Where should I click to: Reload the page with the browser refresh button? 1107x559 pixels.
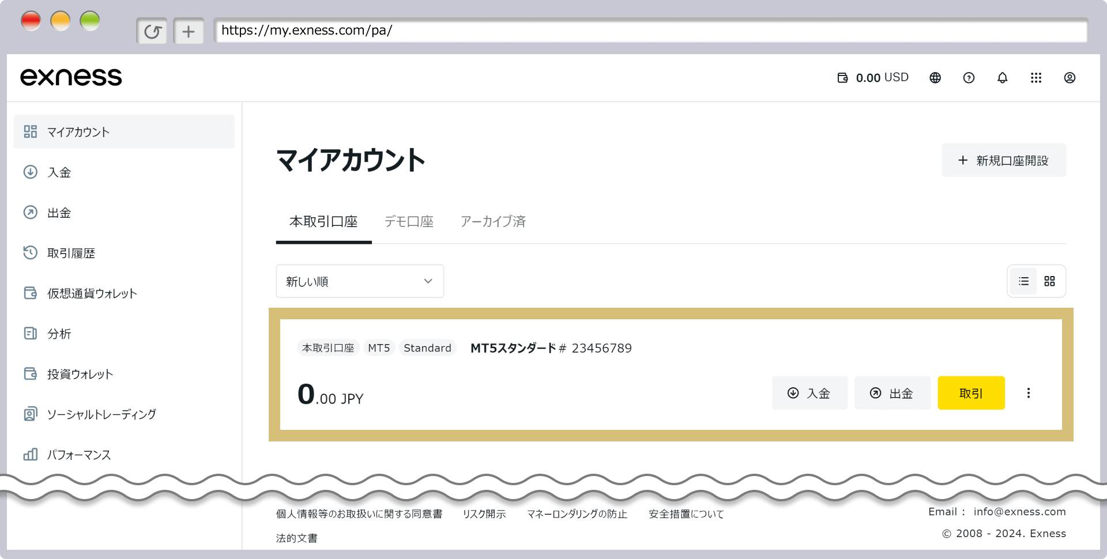pyautogui.click(x=152, y=31)
